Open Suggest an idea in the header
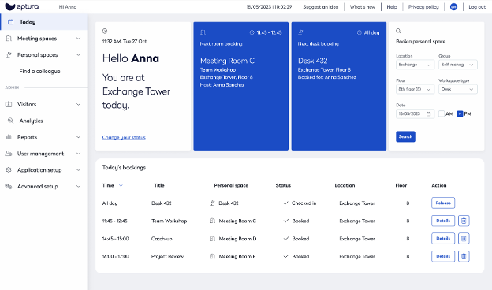This screenshot has width=492, height=290. 320,7
